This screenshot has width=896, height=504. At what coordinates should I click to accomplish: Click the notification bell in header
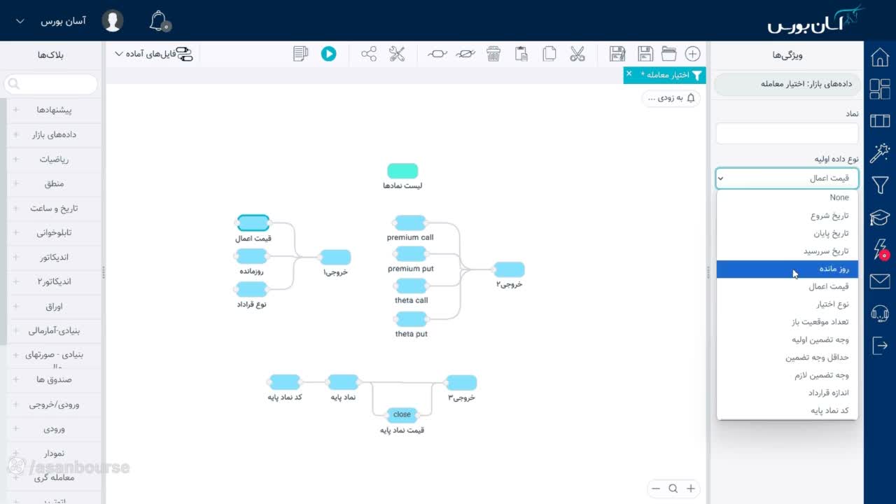[159, 20]
